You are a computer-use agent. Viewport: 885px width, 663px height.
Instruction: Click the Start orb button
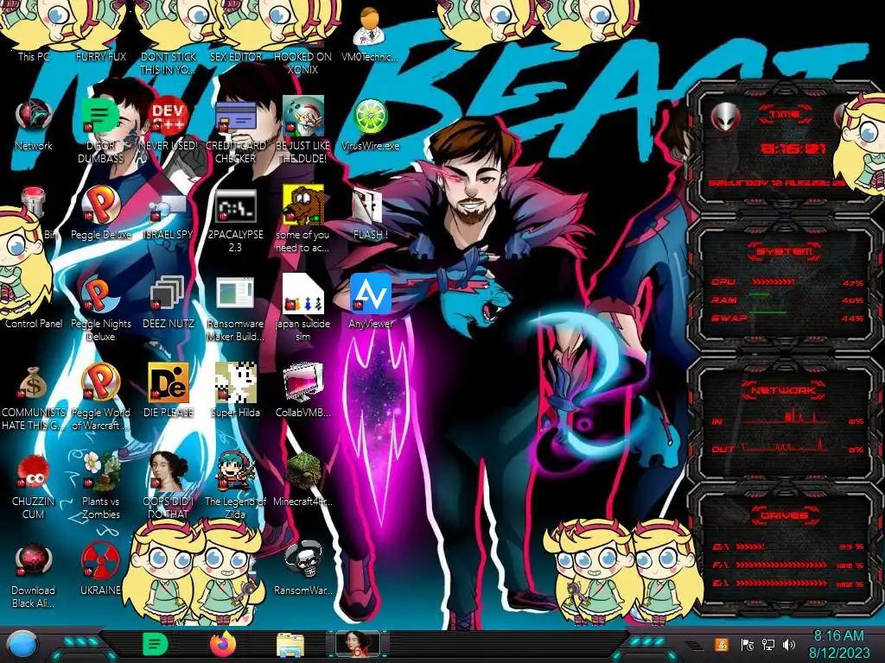[x=22, y=645]
